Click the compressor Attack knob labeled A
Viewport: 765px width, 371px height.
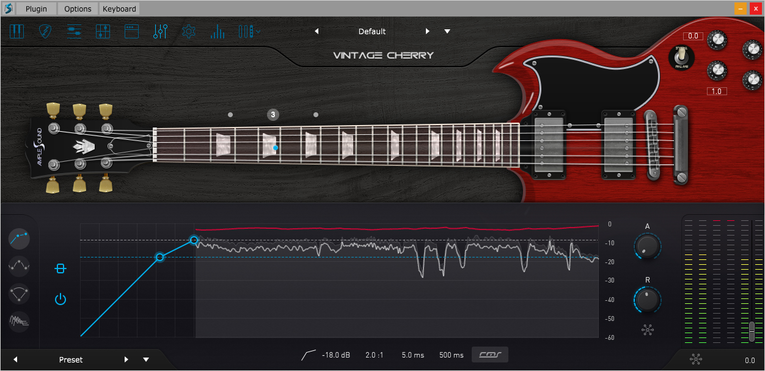click(647, 247)
